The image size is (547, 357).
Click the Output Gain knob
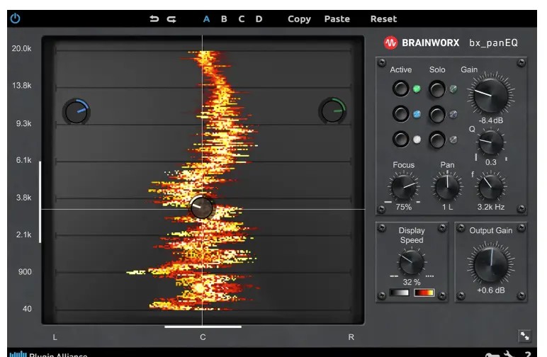click(x=491, y=264)
